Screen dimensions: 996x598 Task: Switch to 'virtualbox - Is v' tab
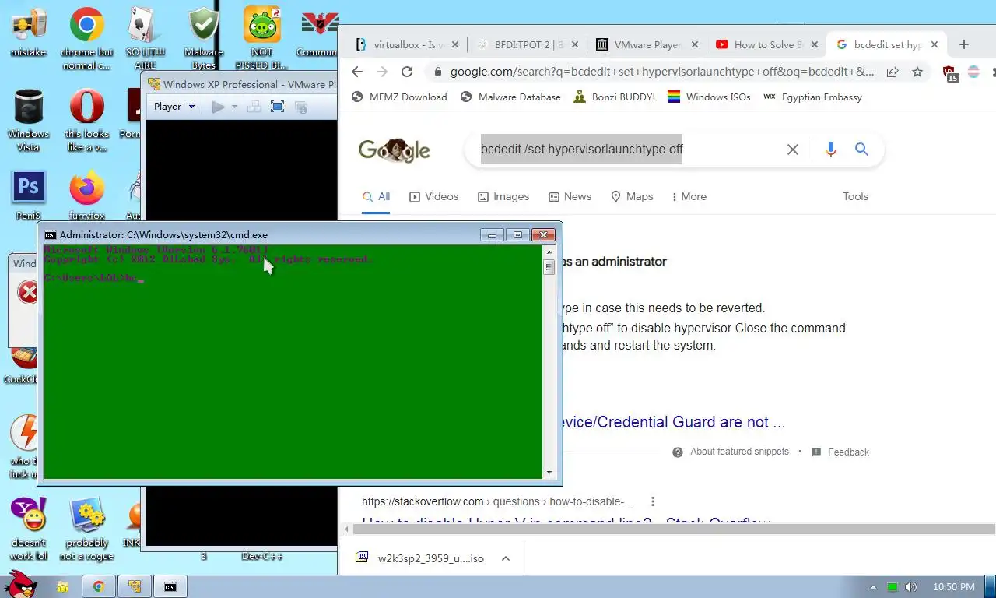[405, 44]
